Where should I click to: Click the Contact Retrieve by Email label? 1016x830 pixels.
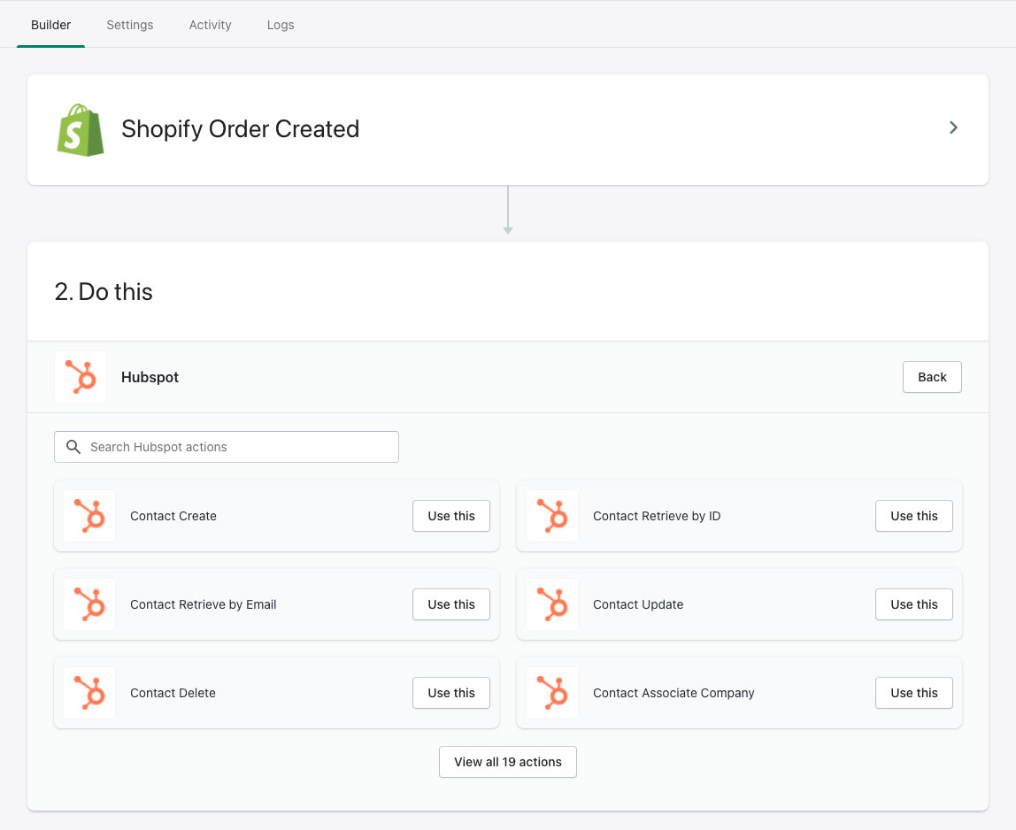coord(203,604)
